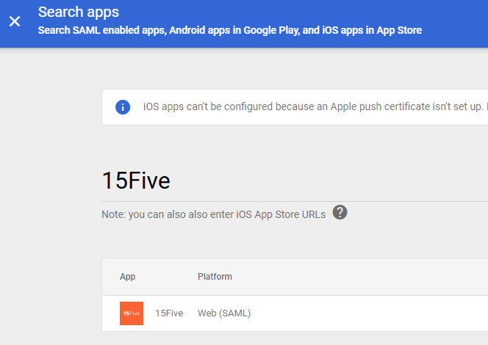
Task: Click the iOS App Store URLs note
Action: coord(214,214)
